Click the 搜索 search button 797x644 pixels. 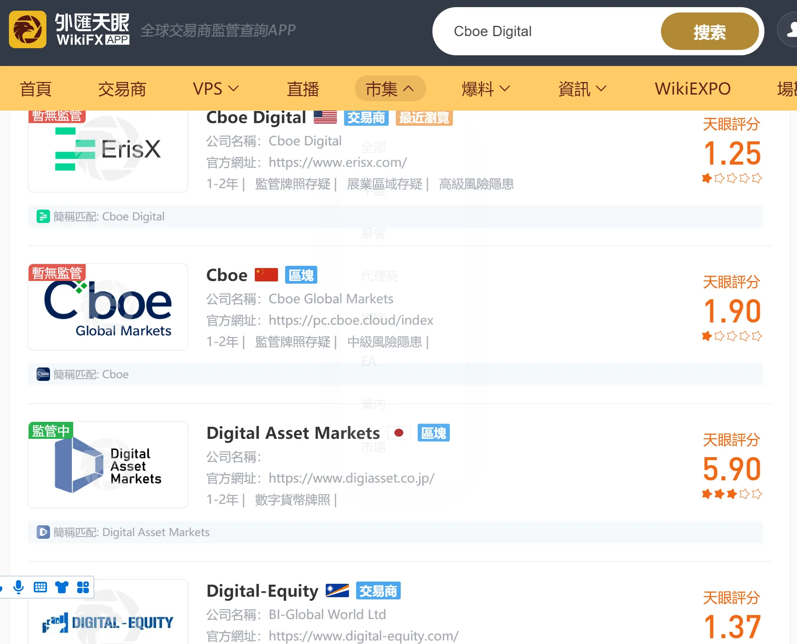tap(710, 31)
